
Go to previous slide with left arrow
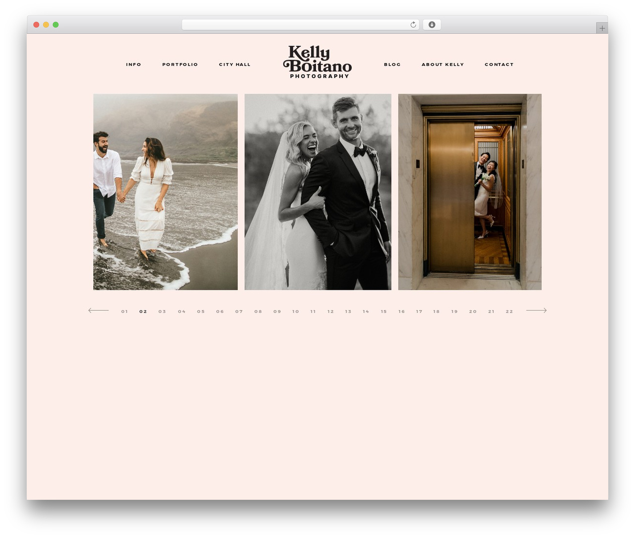[98, 311]
